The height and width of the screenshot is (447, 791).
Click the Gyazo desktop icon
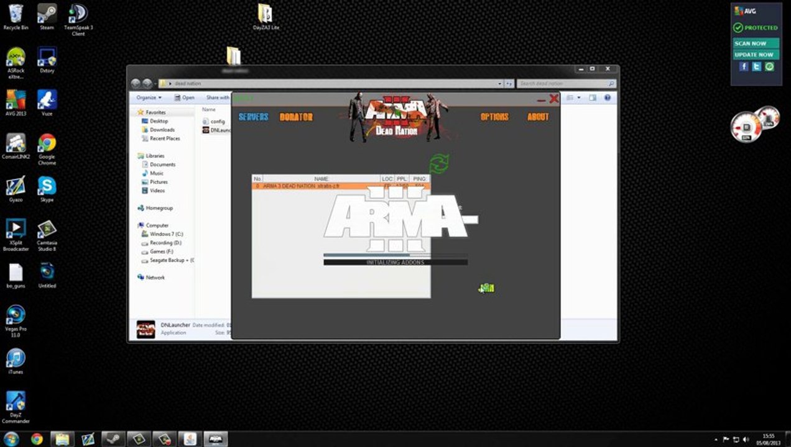click(x=16, y=189)
